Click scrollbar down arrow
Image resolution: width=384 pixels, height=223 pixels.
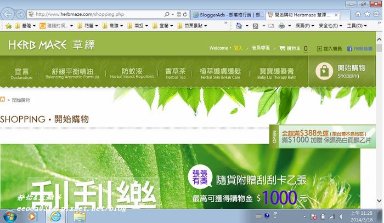pos(380,201)
